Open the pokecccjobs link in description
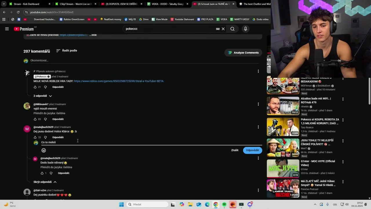The width and height of the screenshot is (371, 209). pyautogui.click(x=74, y=35)
